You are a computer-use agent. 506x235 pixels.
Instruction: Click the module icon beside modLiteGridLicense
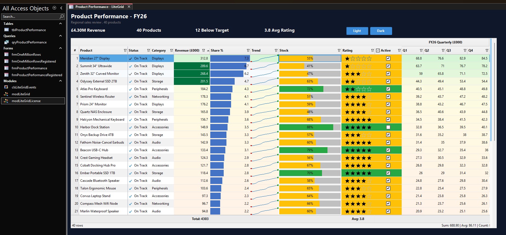[x=6, y=101]
